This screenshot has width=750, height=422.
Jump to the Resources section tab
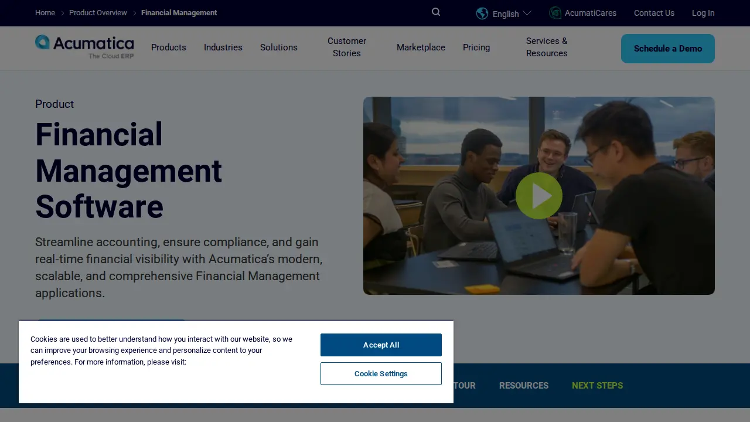524,386
